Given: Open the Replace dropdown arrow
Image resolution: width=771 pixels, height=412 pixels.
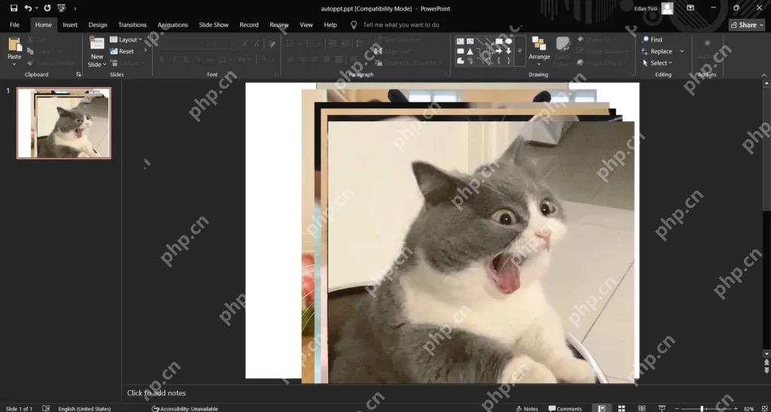Looking at the screenshot, I should click(x=682, y=51).
